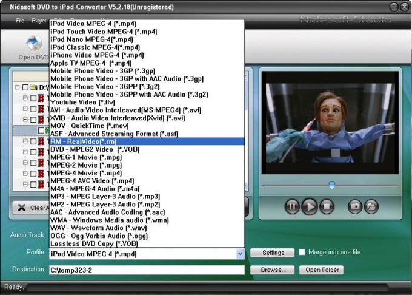Select WAV - Waveform Audio
Viewport: 412px width, 295px height.
pyautogui.click(x=147, y=228)
